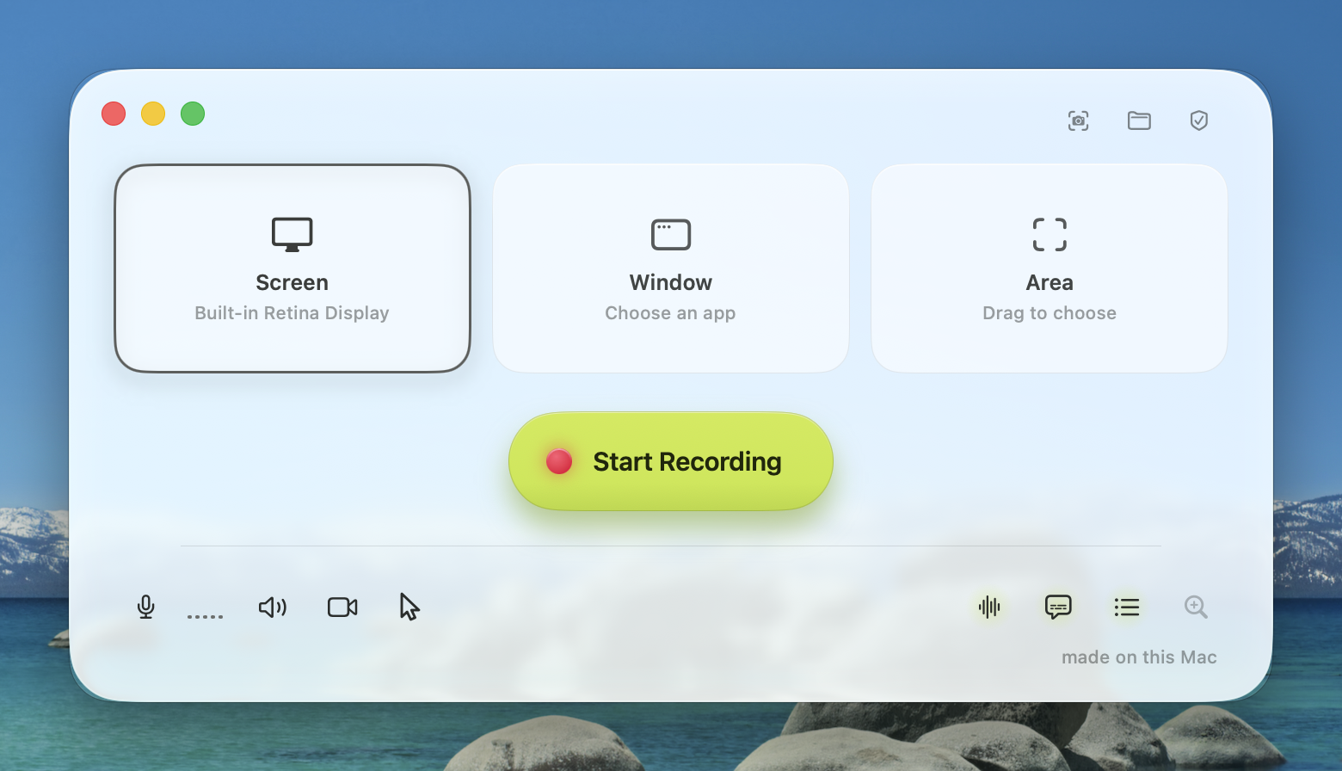Click 'Choose an app' under Window
Viewport: 1342px width, 771px height.
pyautogui.click(x=670, y=313)
